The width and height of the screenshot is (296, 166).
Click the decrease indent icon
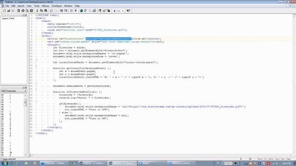pos(62,11)
